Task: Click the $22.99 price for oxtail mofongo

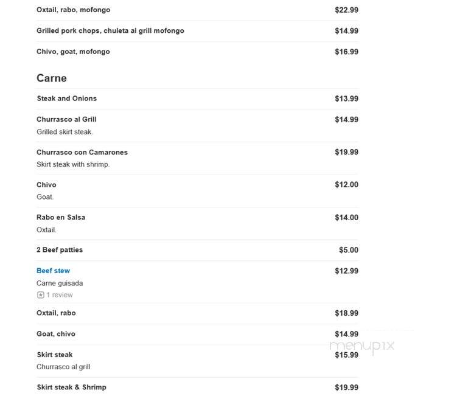Action: coord(347,10)
